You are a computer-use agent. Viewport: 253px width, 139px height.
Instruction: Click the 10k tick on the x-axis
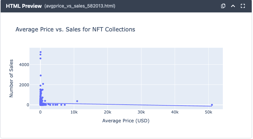click(74, 112)
